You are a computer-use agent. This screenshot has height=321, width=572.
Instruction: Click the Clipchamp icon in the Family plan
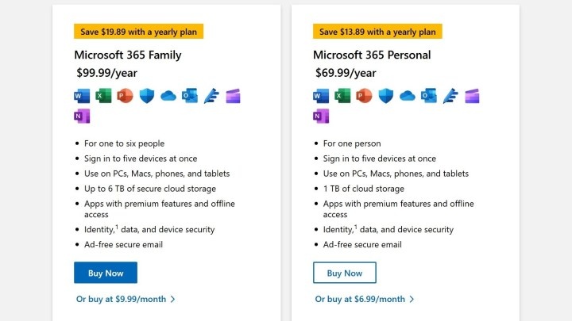pyautogui.click(x=232, y=97)
